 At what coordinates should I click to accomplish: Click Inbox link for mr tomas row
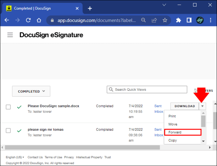(x=159, y=135)
